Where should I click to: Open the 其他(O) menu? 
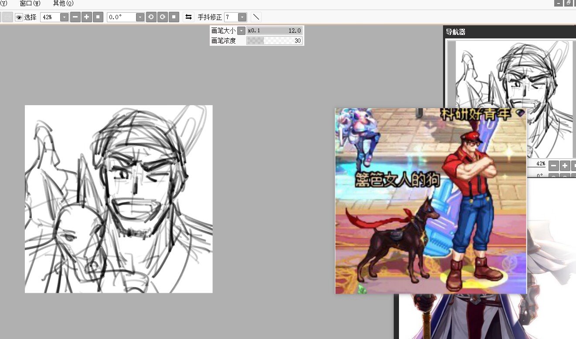pyautogui.click(x=63, y=3)
